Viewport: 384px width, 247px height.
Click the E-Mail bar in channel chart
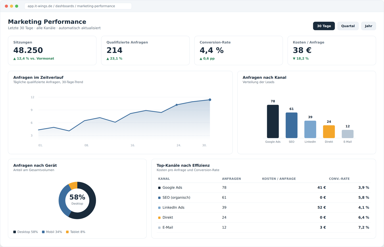(x=348, y=134)
